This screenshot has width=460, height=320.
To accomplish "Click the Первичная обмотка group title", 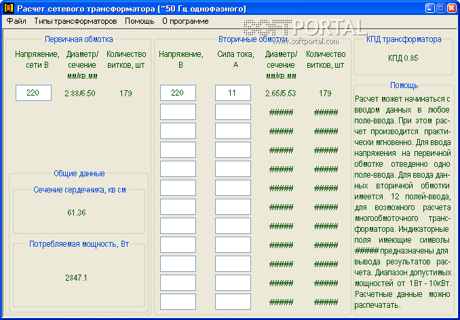I will point(79,39).
